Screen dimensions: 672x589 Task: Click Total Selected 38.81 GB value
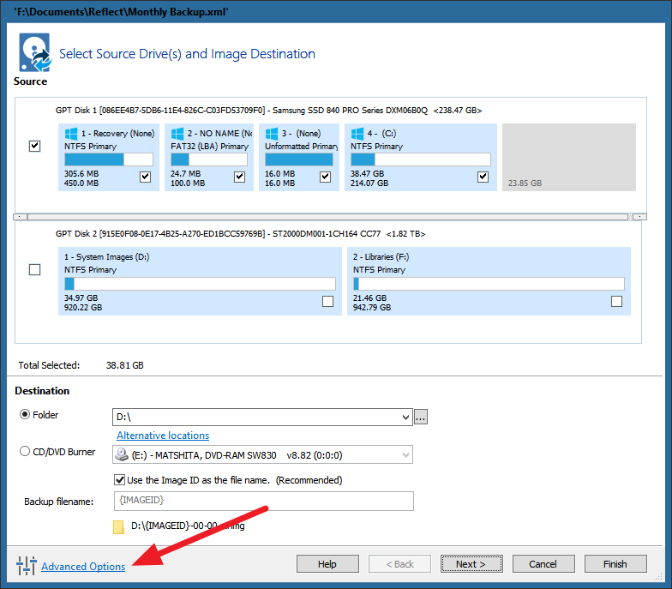pos(125,365)
